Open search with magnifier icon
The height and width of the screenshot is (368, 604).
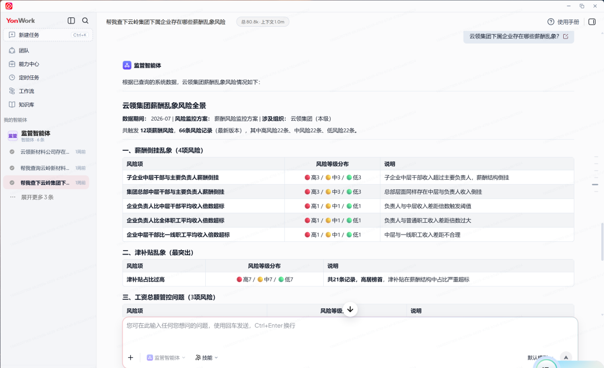pos(85,20)
